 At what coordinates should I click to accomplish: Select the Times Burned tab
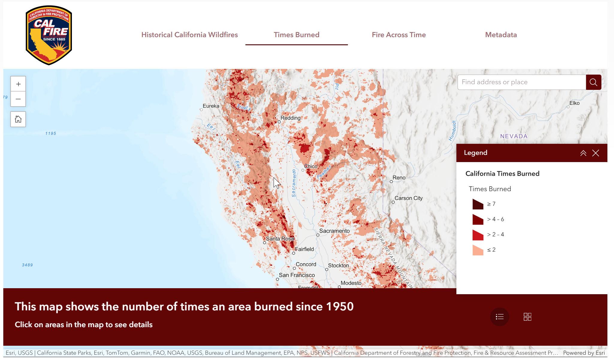[x=296, y=35]
